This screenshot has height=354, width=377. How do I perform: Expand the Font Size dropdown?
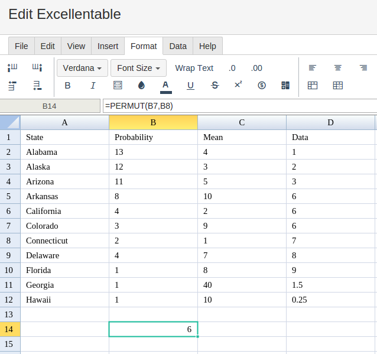138,68
